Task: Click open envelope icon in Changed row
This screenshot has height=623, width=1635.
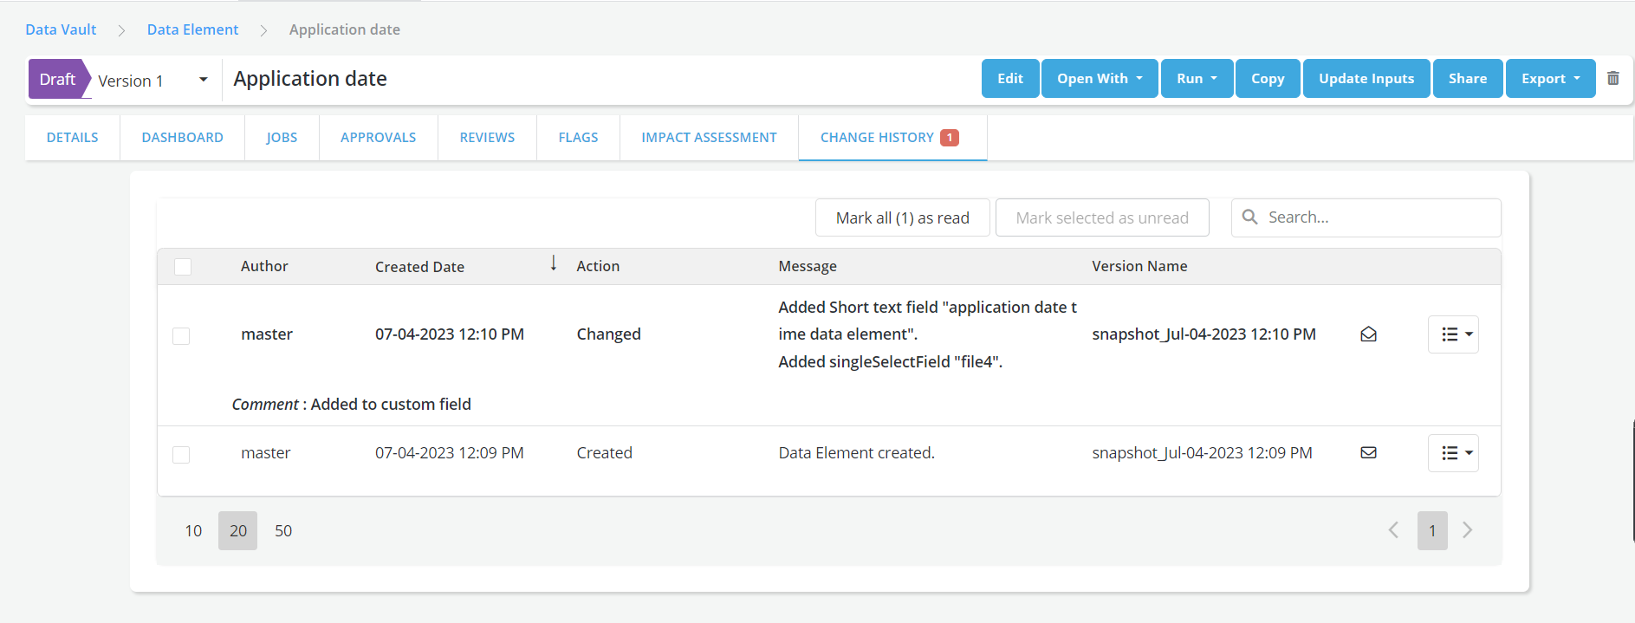Action: pos(1368,334)
